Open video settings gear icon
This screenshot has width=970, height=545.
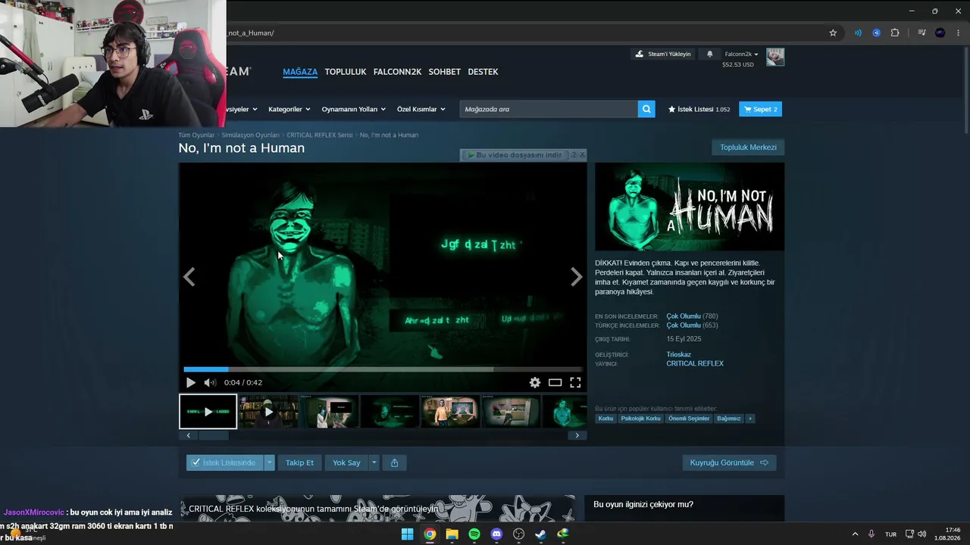click(535, 382)
